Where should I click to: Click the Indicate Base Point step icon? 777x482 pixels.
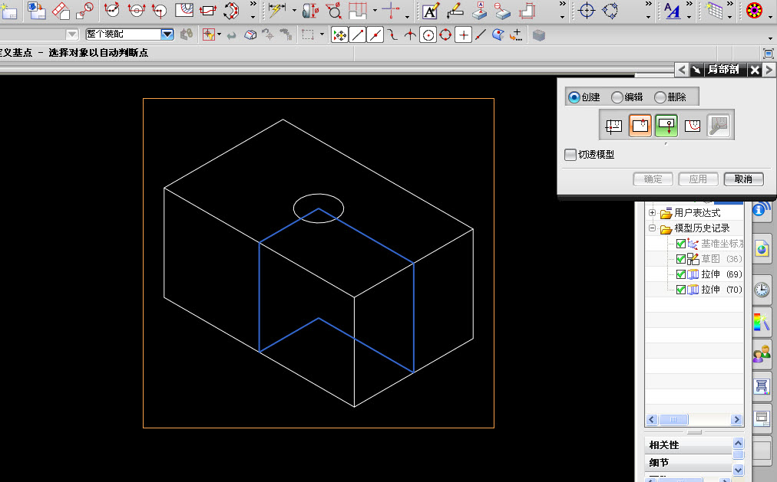tap(640, 126)
